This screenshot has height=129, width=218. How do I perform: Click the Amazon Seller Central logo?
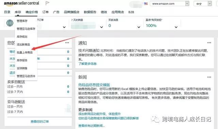coord(21,3)
